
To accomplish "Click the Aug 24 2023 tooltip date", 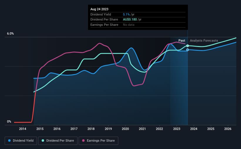I will tap(99, 9).
